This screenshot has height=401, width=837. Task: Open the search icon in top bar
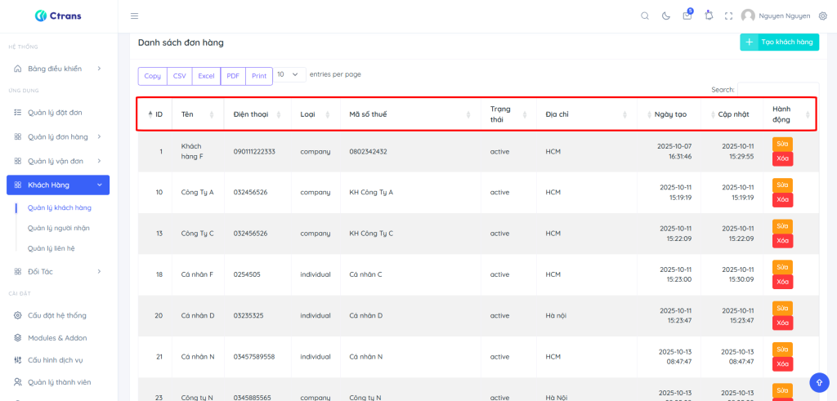[x=645, y=16]
